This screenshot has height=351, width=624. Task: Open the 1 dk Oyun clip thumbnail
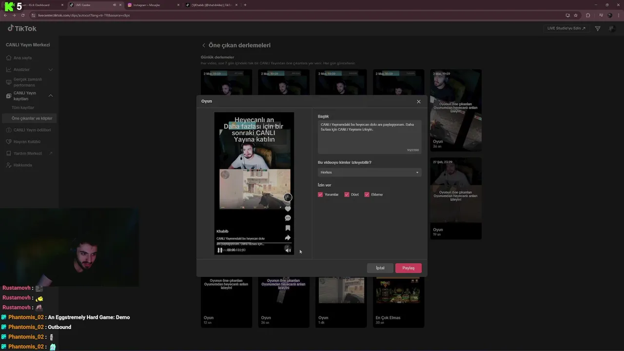[341, 301]
